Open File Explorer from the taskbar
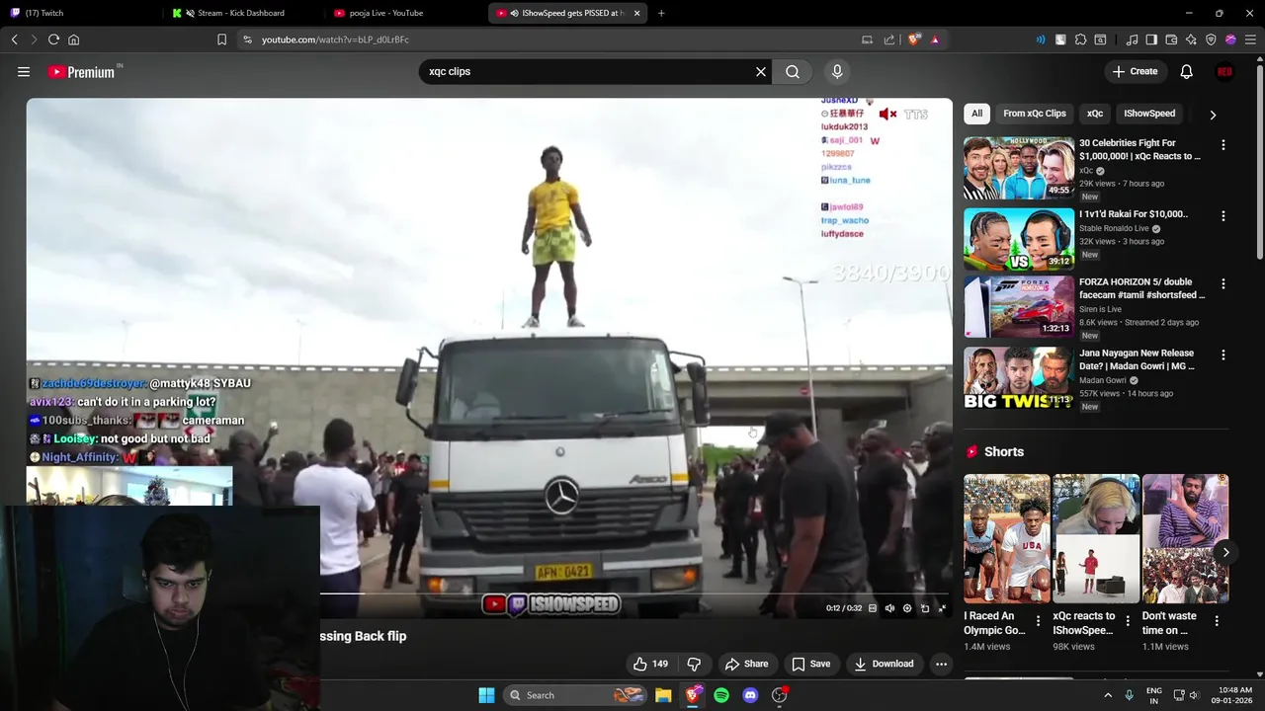The image size is (1265, 711). [x=663, y=695]
